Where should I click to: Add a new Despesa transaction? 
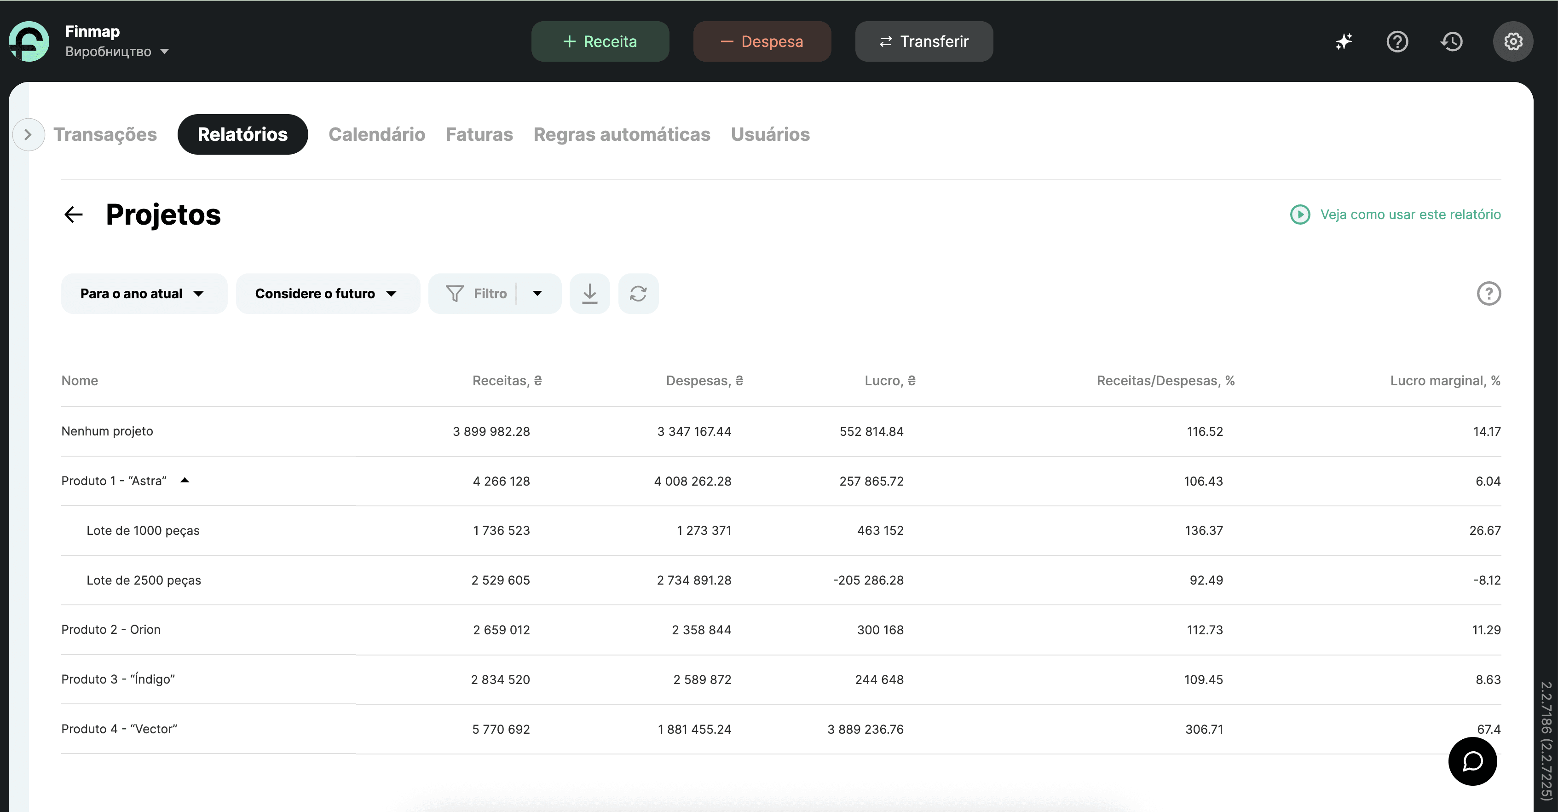[x=762, y=41]
